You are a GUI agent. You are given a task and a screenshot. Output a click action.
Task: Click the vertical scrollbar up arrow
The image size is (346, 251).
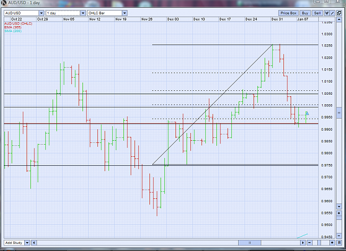pos(339,20)
